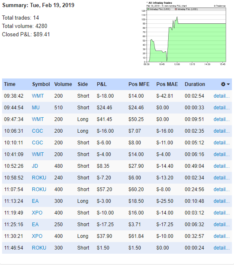View detail for 11:25:16 EA trade
The image size is (234, 265).
tap(222, 224)
